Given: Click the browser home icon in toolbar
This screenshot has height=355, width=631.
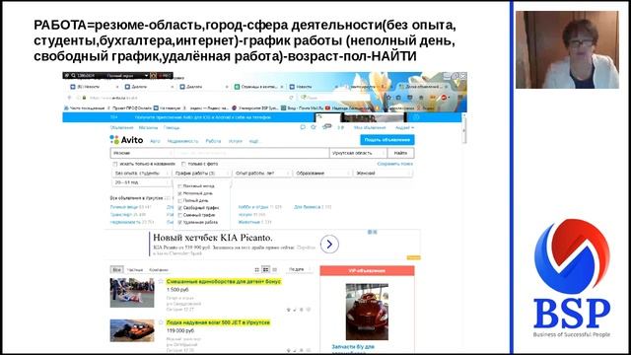Looking at the screenshot, I should pyautogui.click(x=421, y=98).
